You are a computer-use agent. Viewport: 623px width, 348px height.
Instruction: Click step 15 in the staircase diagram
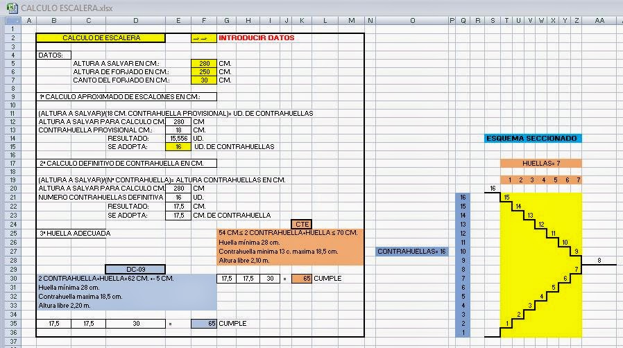pos(506,197)
